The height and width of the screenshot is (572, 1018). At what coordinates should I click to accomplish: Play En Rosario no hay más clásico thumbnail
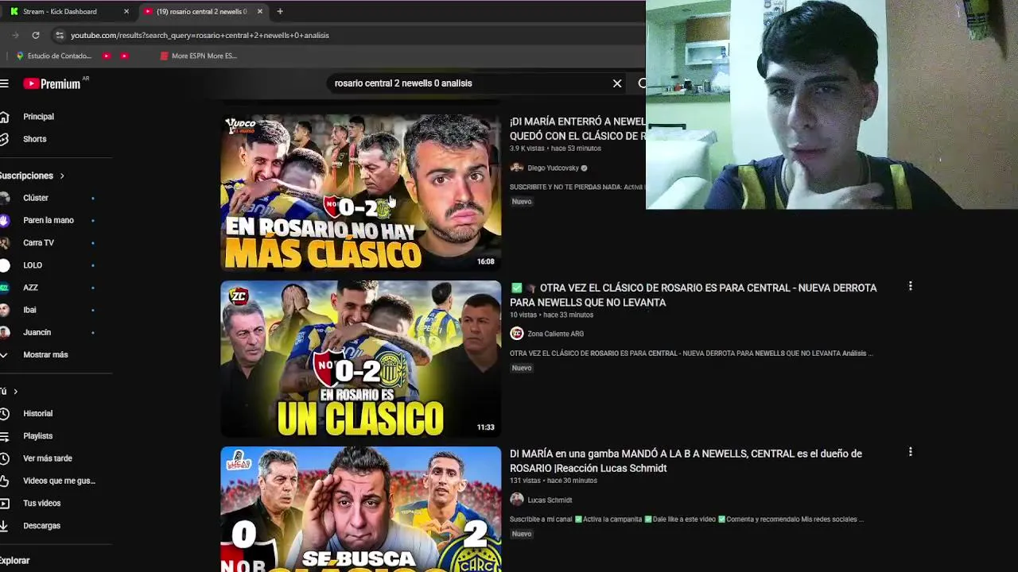[x=361, y=193]
